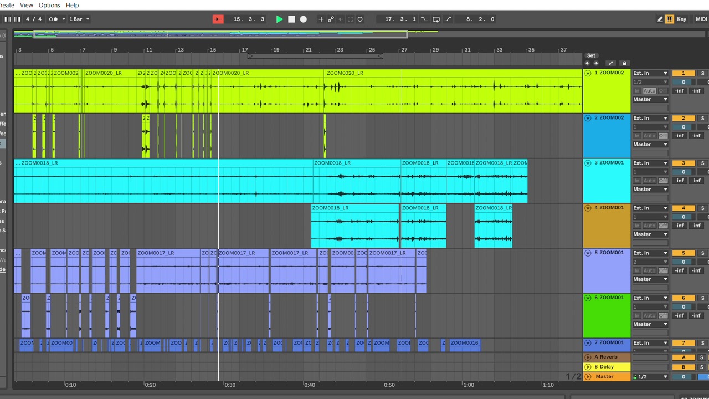The width and height of the screenshot is (709, 399).
Task: Set track 2 monitor to Off
Action: (x=663, y=136)
